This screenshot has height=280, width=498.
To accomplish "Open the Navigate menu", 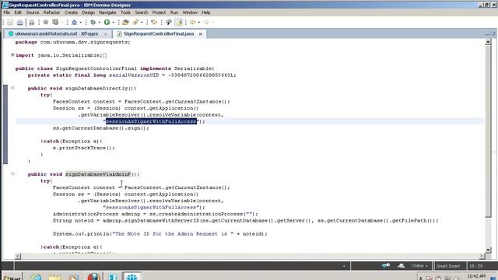I will pyautogui.click(x=107, y=12).
